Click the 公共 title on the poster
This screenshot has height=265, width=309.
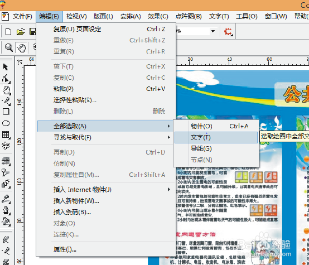(x=296, y=94)
